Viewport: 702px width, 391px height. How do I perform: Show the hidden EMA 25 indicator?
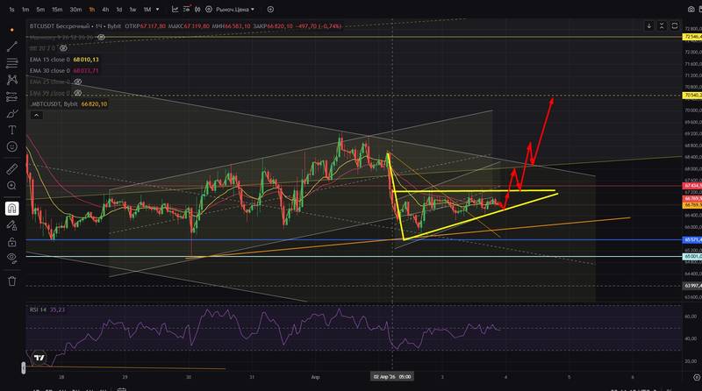click(77, 82)
